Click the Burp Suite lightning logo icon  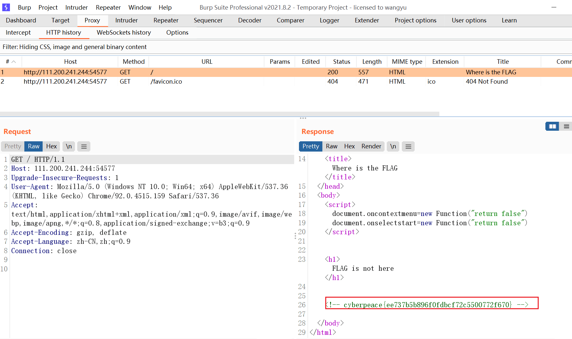tap(6, 7)
